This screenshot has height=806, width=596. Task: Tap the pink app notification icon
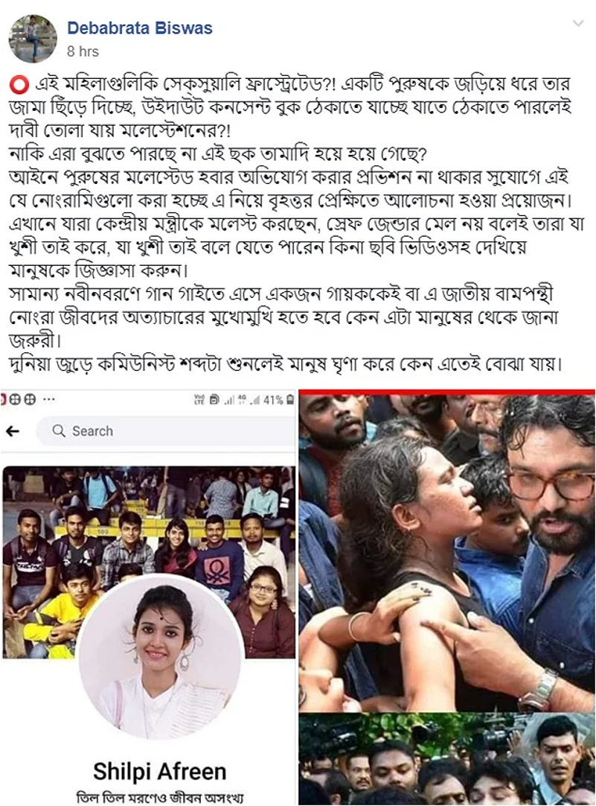tap(2, 399)
